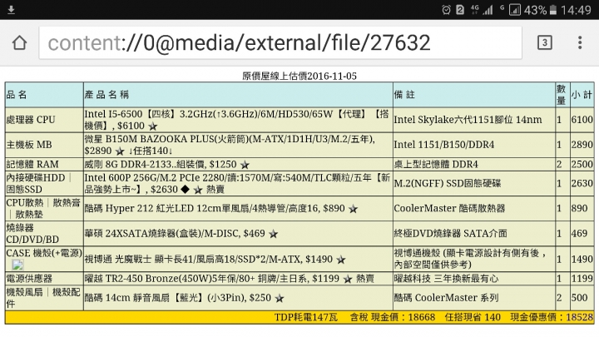
Task: Click the broken image icon in the CASE row
Action: [x=17, y=265]
